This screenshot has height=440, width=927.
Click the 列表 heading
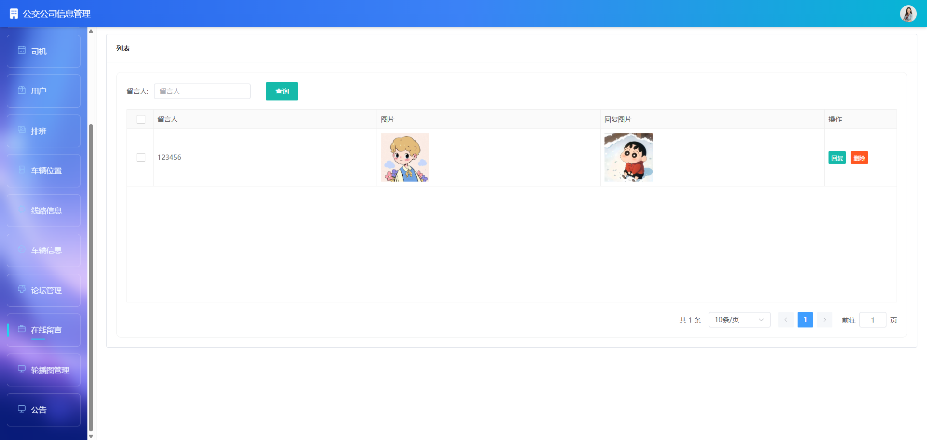click(x=123, y=48)
